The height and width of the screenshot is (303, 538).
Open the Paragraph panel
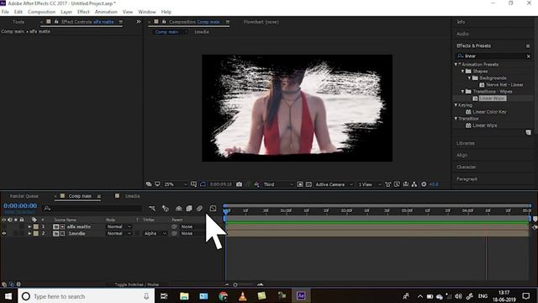point(467,179)
